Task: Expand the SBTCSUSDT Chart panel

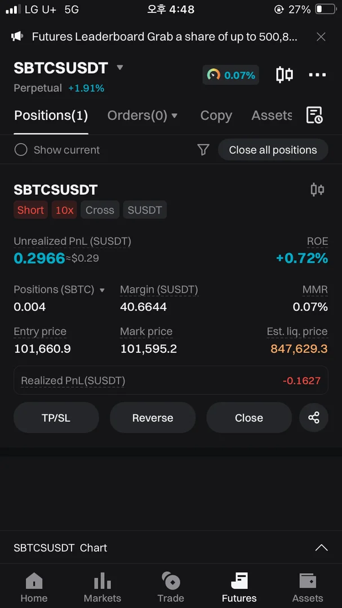Action: click(321, 548)
